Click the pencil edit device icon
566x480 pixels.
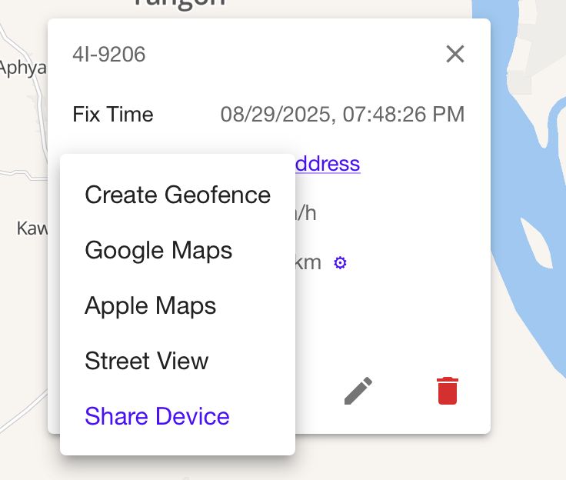click(x=358, y=391)
